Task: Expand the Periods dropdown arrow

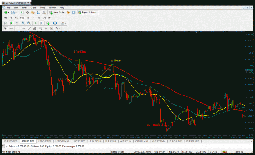Action: (58, 23)
